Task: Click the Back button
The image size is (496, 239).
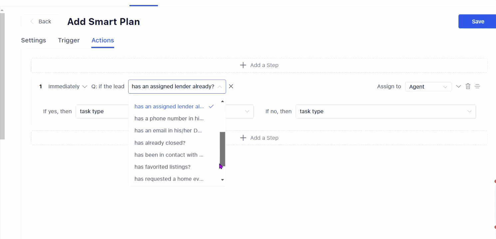Action: 40,22
